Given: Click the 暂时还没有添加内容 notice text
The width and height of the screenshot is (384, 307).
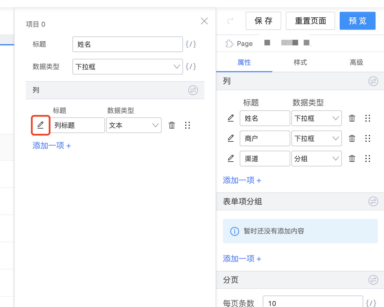Looking at the screenshot, I should tap(274, 231).
